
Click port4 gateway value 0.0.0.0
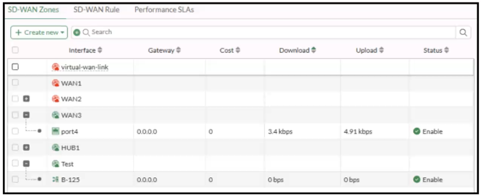click(x=147, y=132)
